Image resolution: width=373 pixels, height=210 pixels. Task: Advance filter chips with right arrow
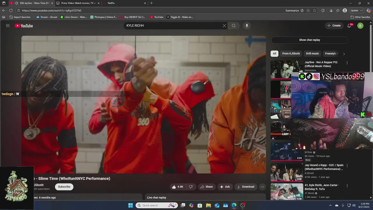(344, 54)
